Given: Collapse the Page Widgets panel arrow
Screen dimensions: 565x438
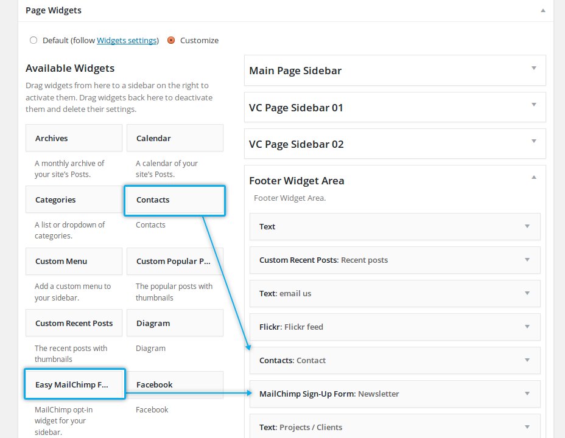Looking at the screenshot, I should click(542, 10).
